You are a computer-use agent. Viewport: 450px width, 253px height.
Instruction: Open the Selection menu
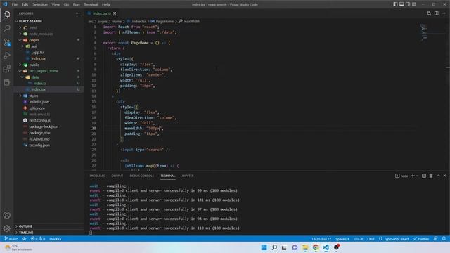point(40,4)
